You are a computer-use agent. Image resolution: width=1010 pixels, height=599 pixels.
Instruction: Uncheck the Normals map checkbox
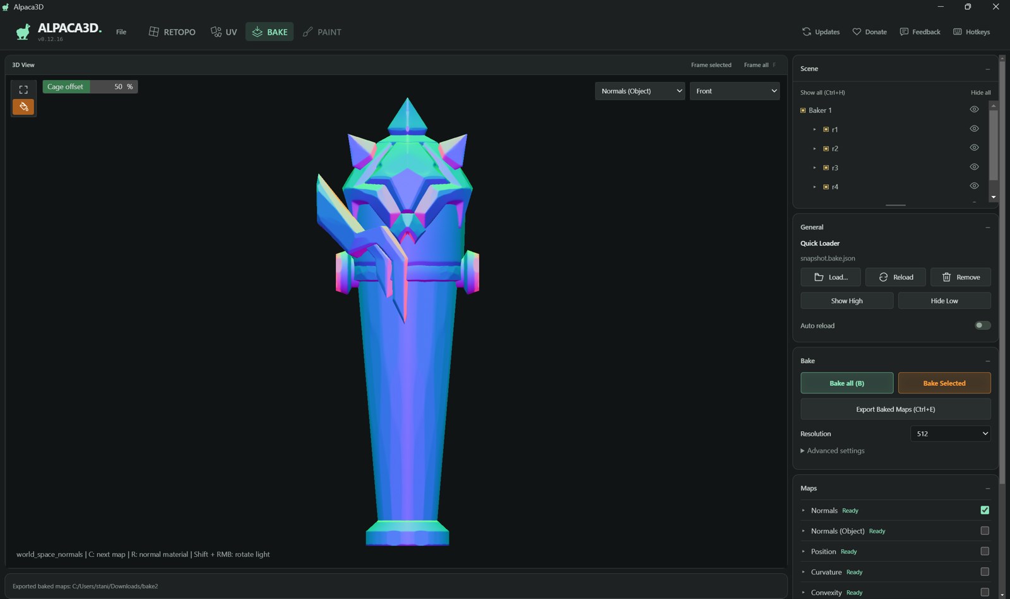coord(985,510)
